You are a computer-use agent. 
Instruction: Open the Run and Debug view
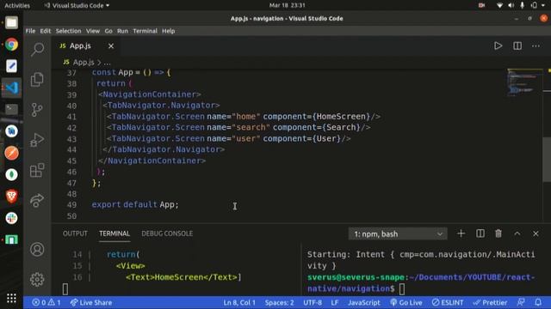[37, 140]
